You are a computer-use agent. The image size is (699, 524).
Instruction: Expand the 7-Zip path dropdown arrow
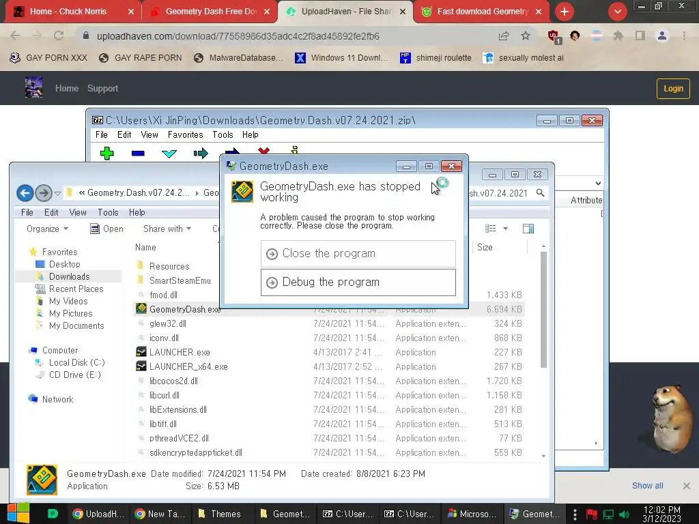[x=598, y=183]
